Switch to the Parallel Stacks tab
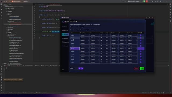 (x=54, y=66)
